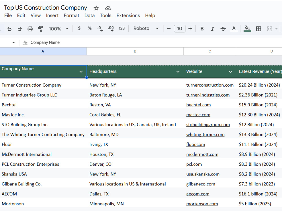The height and width of the screenshot is (211, 282).
Task: Increase decimal places
Action: [x=111, y=28]
